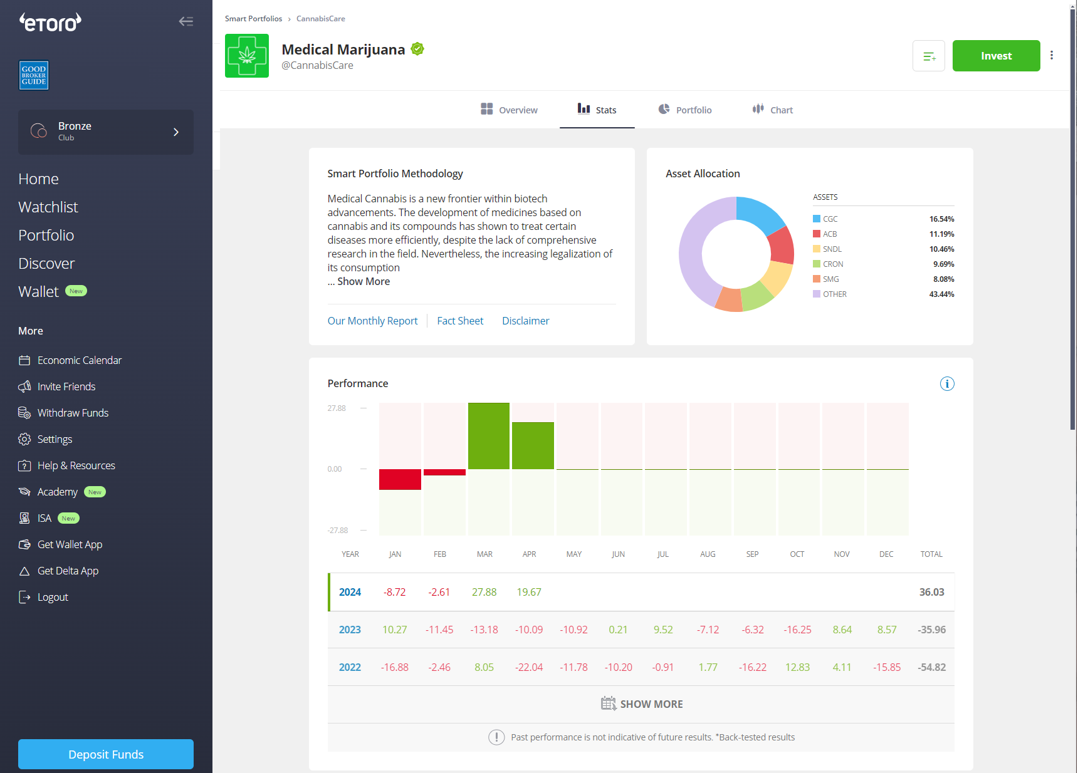Click the January red performance bar
The height and width of the screenshot is (773, 1078).
400,479
